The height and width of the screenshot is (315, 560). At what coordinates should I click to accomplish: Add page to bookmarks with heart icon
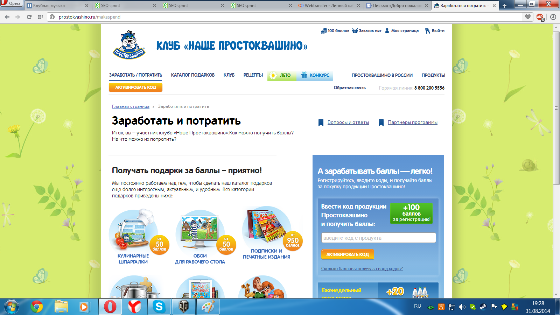tap(528, 17)
